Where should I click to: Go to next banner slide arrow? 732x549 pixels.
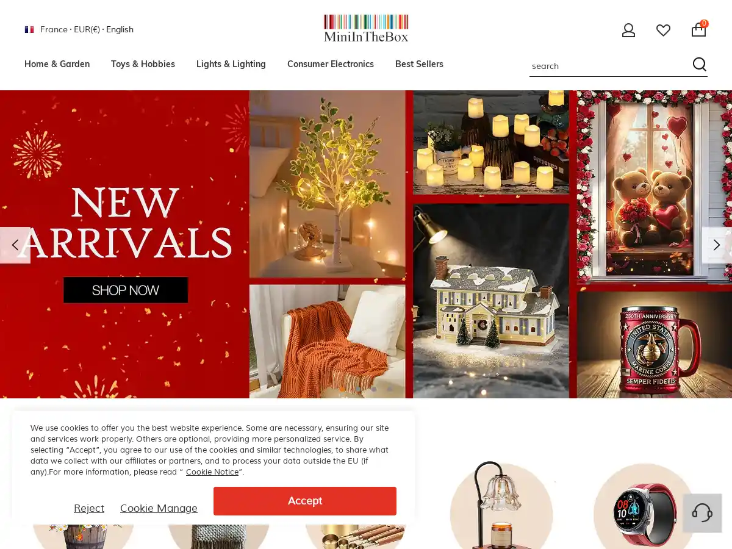pyautogui.click(x=717, y=245)
